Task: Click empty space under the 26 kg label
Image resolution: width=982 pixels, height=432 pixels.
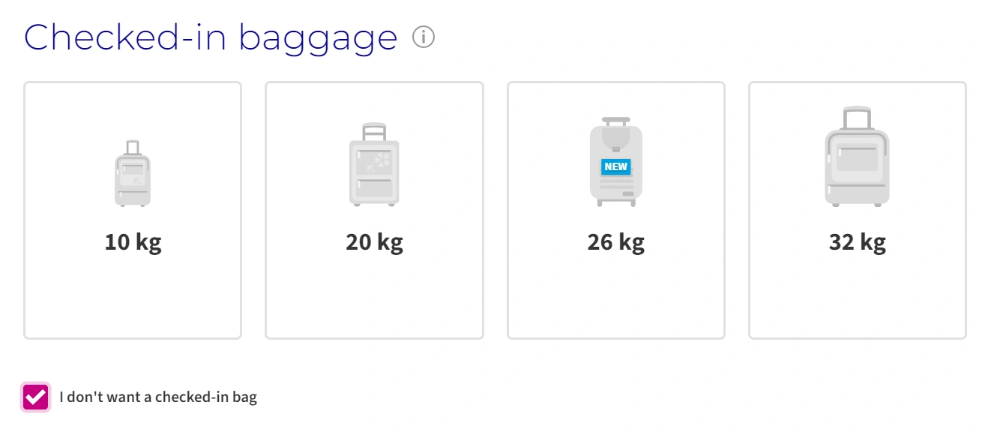Action: tap(616, 296)
